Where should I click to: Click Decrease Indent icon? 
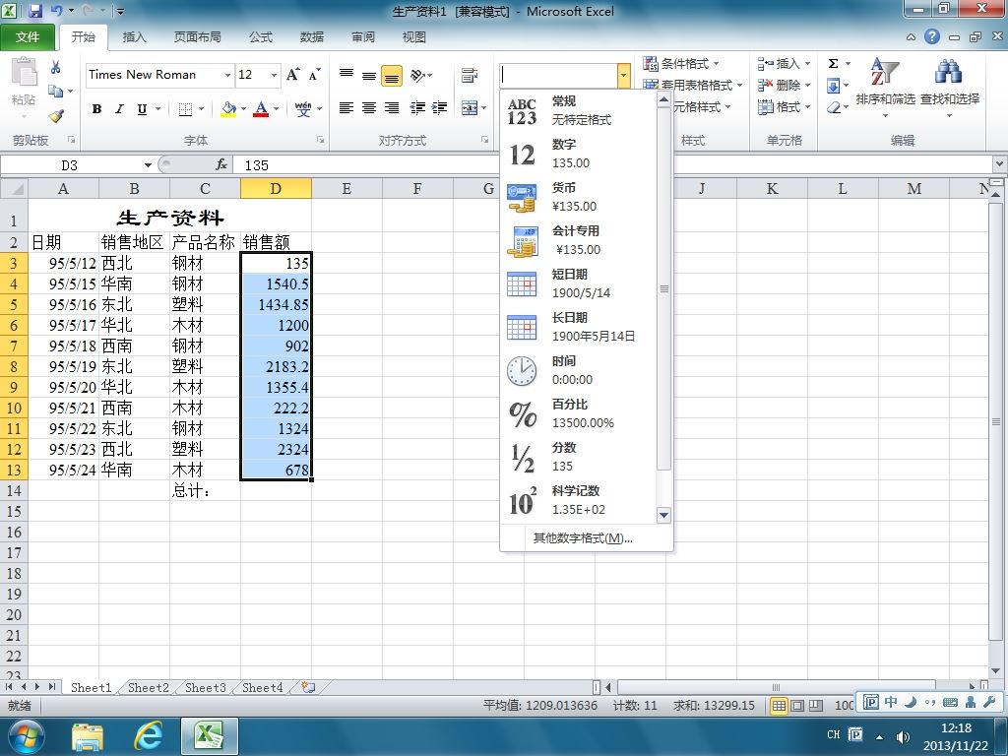(x=417, y=108)
